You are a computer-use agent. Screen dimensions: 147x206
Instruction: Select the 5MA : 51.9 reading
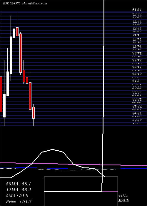[x=17, y=196]
